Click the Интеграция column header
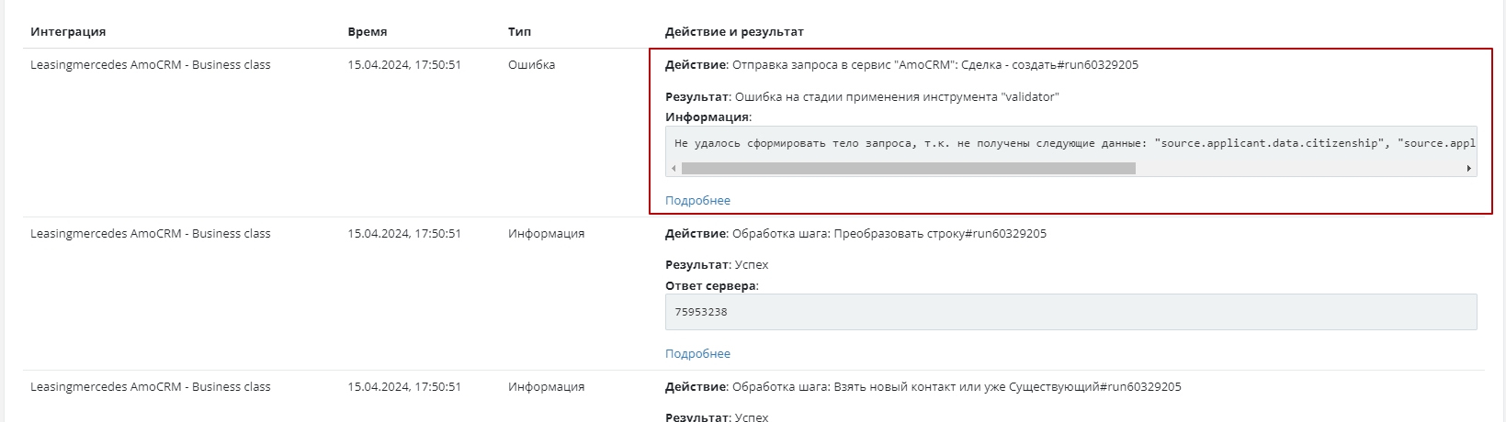1506x422 pixels. [68, 31]
